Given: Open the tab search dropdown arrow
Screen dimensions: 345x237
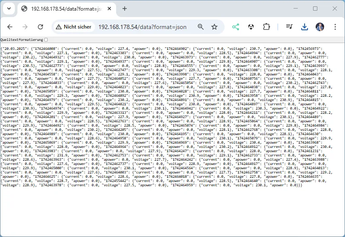Looking at the screenshot, I should coord(9,9).
